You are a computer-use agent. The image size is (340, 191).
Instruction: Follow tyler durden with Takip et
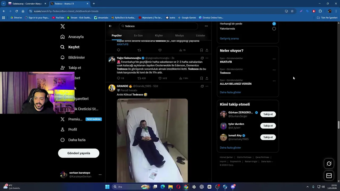268,126
